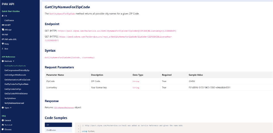Click the Java coffee cup icon

coord(3,48)
